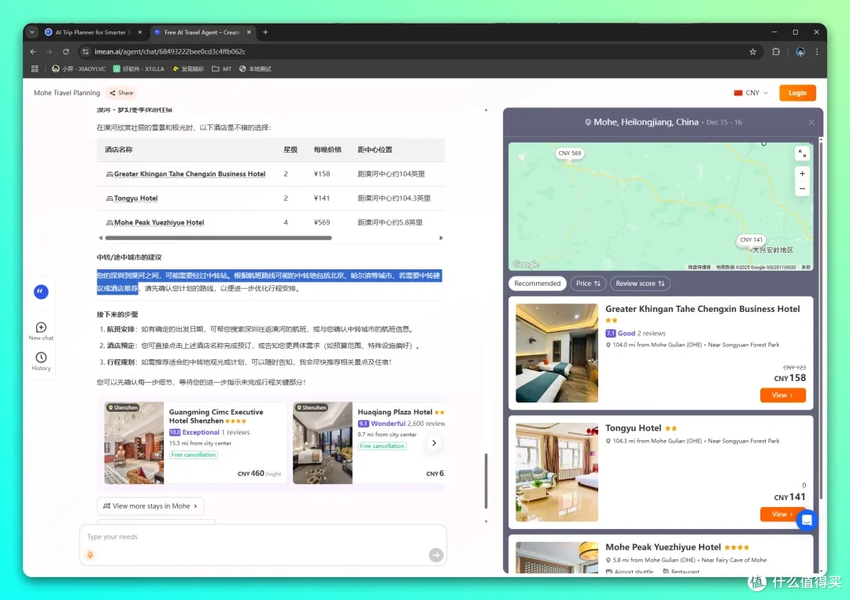Zoom in on the map
This screenshot has width=850, height=600.
point(802,173)
